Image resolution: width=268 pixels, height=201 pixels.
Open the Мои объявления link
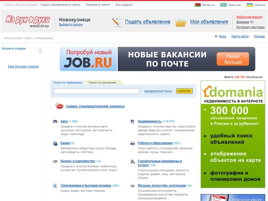click(x=209, y=21)
